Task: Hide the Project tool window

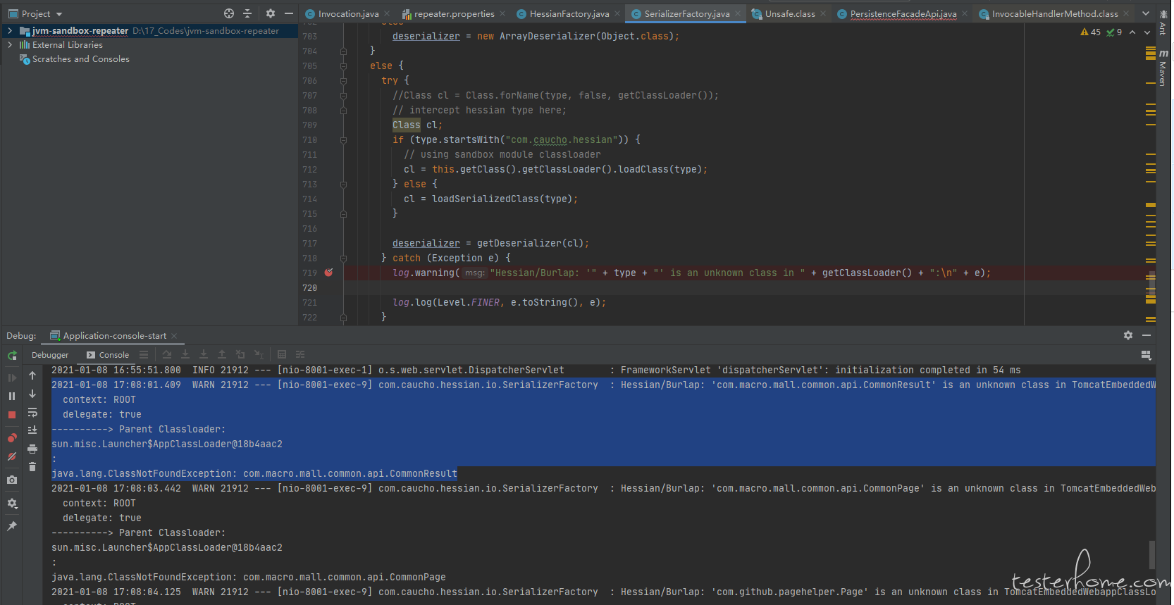Action: point(289,13)
